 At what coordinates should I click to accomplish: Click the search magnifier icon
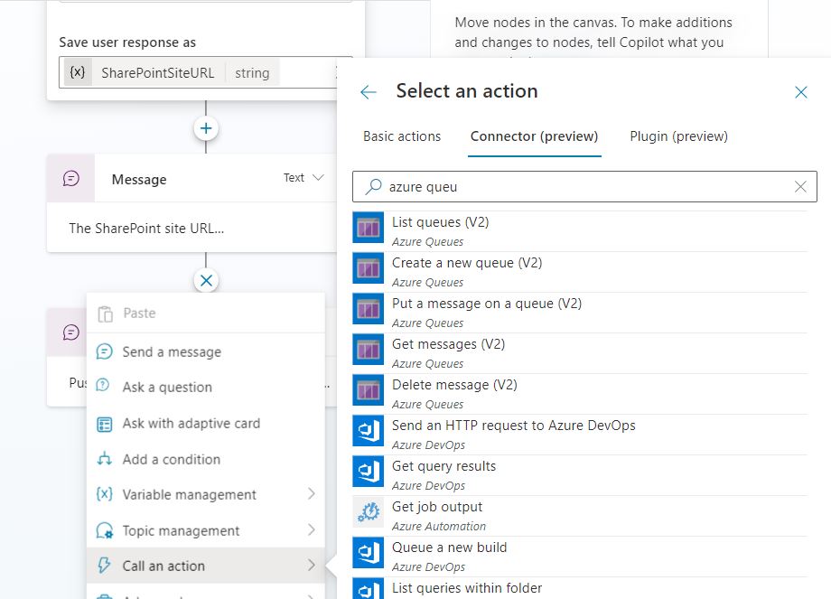click(373, 187)
